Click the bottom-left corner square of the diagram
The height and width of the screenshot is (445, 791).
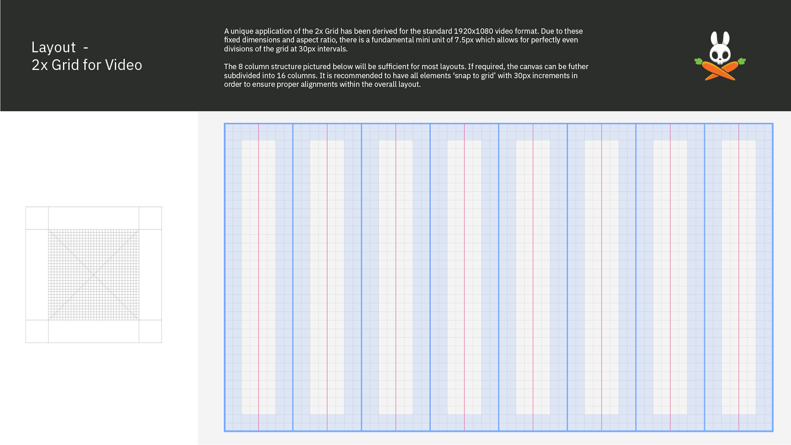pos(37,331)
